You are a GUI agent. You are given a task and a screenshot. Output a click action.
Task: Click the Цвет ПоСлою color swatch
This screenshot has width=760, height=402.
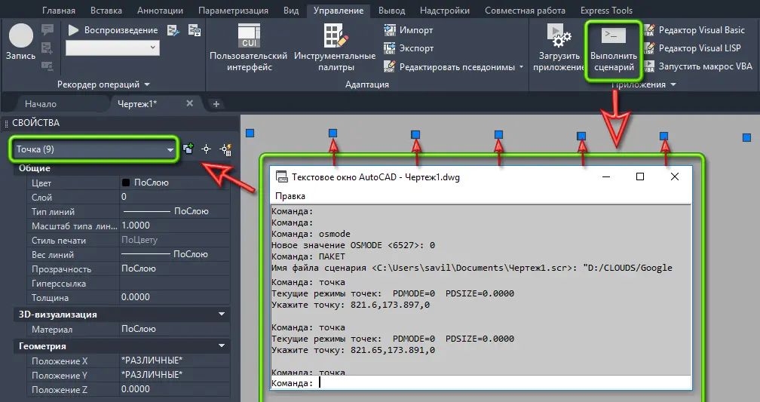point(126,183)
